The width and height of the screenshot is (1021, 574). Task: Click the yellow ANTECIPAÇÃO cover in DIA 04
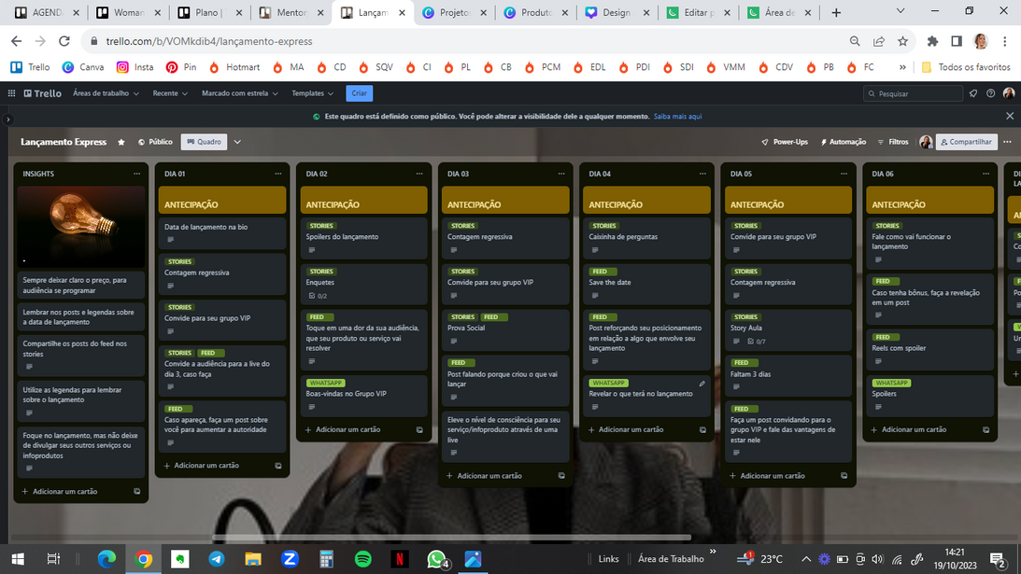[x=646, y=203]
